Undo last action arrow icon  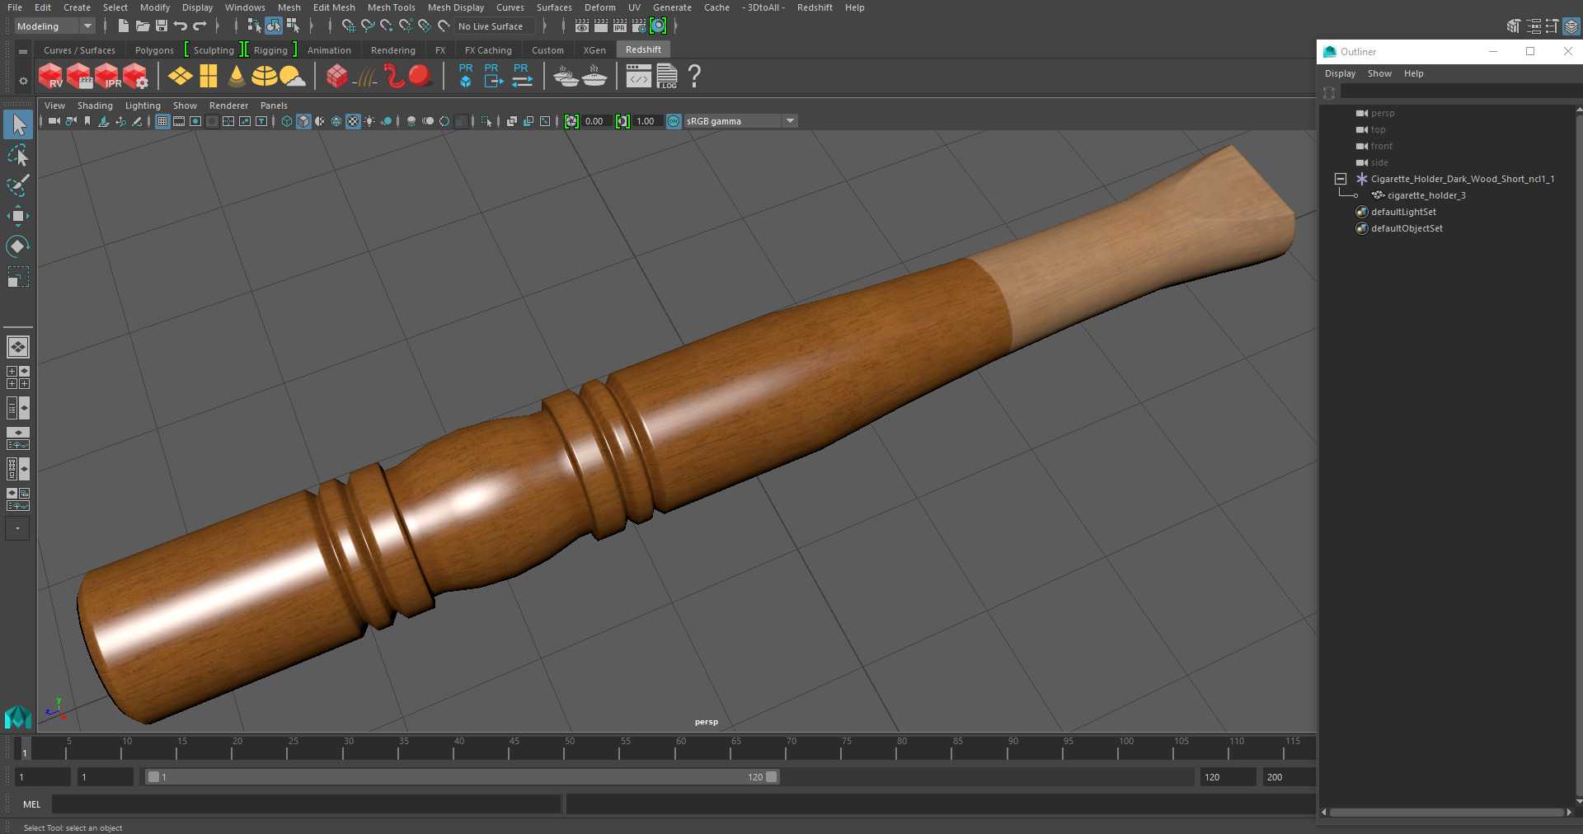pos(181,26)
